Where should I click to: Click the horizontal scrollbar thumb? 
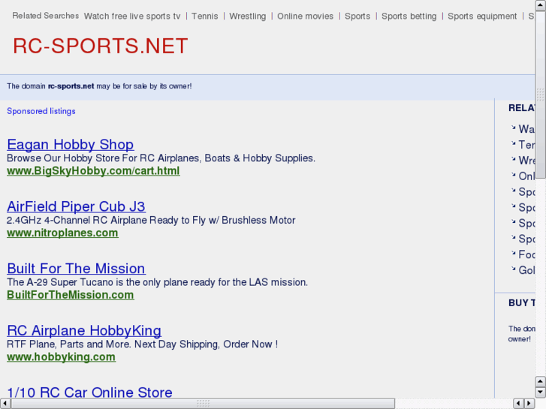point(203,404)
